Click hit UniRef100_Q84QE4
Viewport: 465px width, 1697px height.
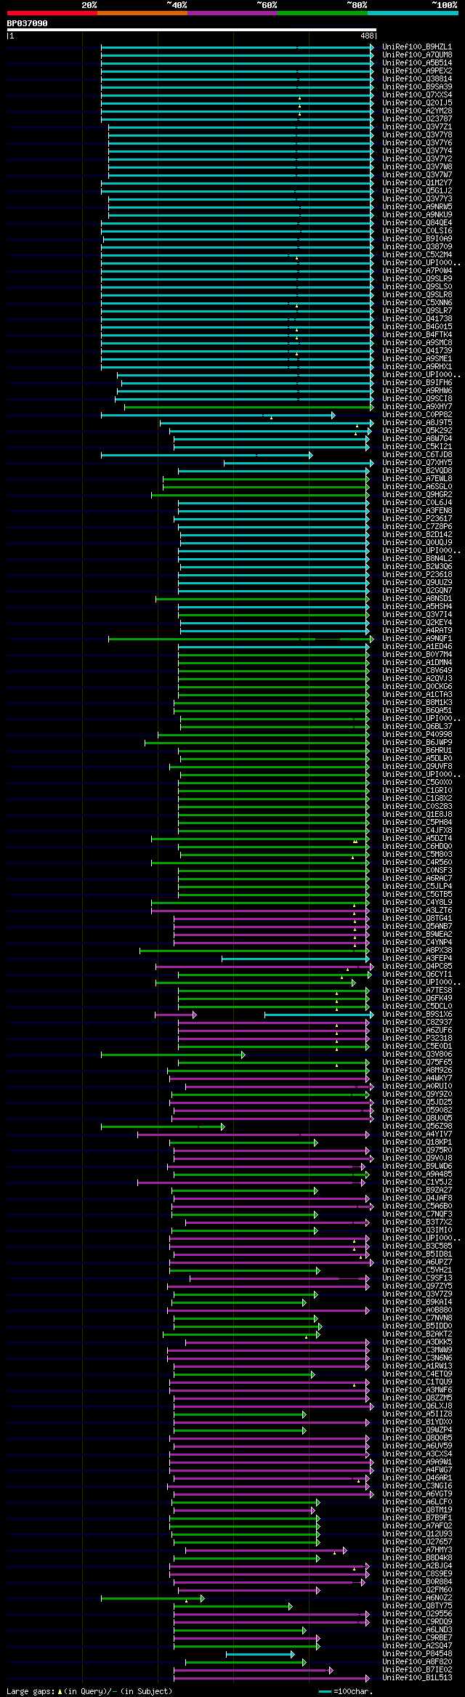pos(417,223)
